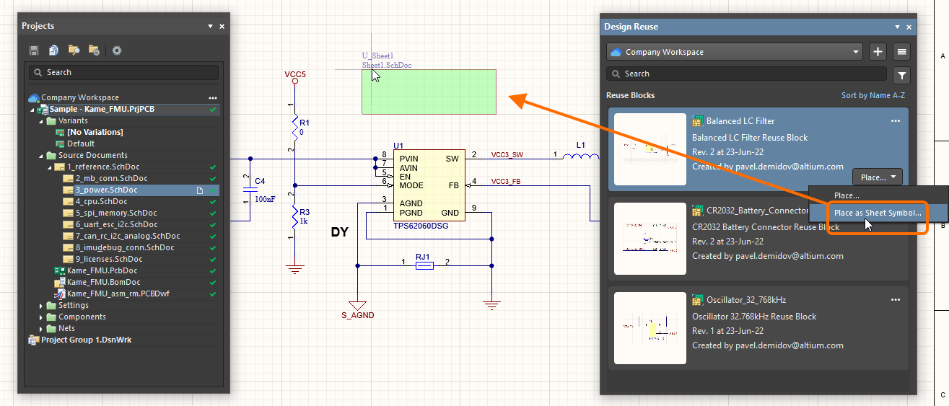Image resolution: width=949 pixels, height=406 pixels.
Task: Open Projects panel gear settings icon
Action: click(x=116, y=50)
